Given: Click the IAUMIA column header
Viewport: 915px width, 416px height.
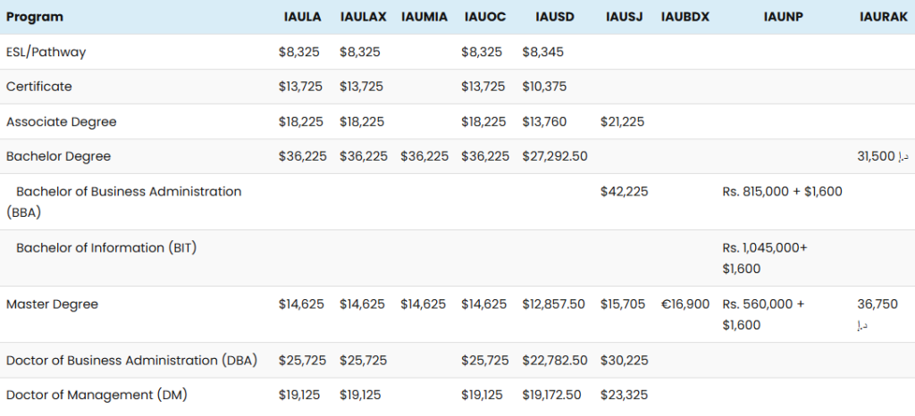Looking at the screenshot, I should coord(424,17).
